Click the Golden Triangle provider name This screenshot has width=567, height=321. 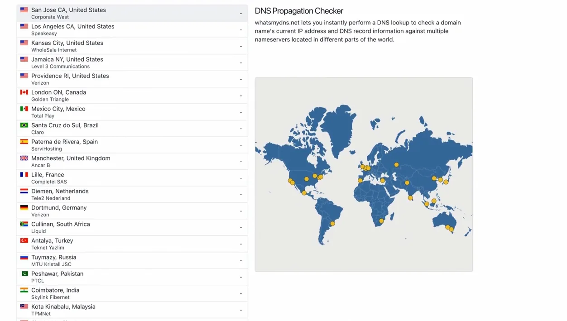(50, 99)
